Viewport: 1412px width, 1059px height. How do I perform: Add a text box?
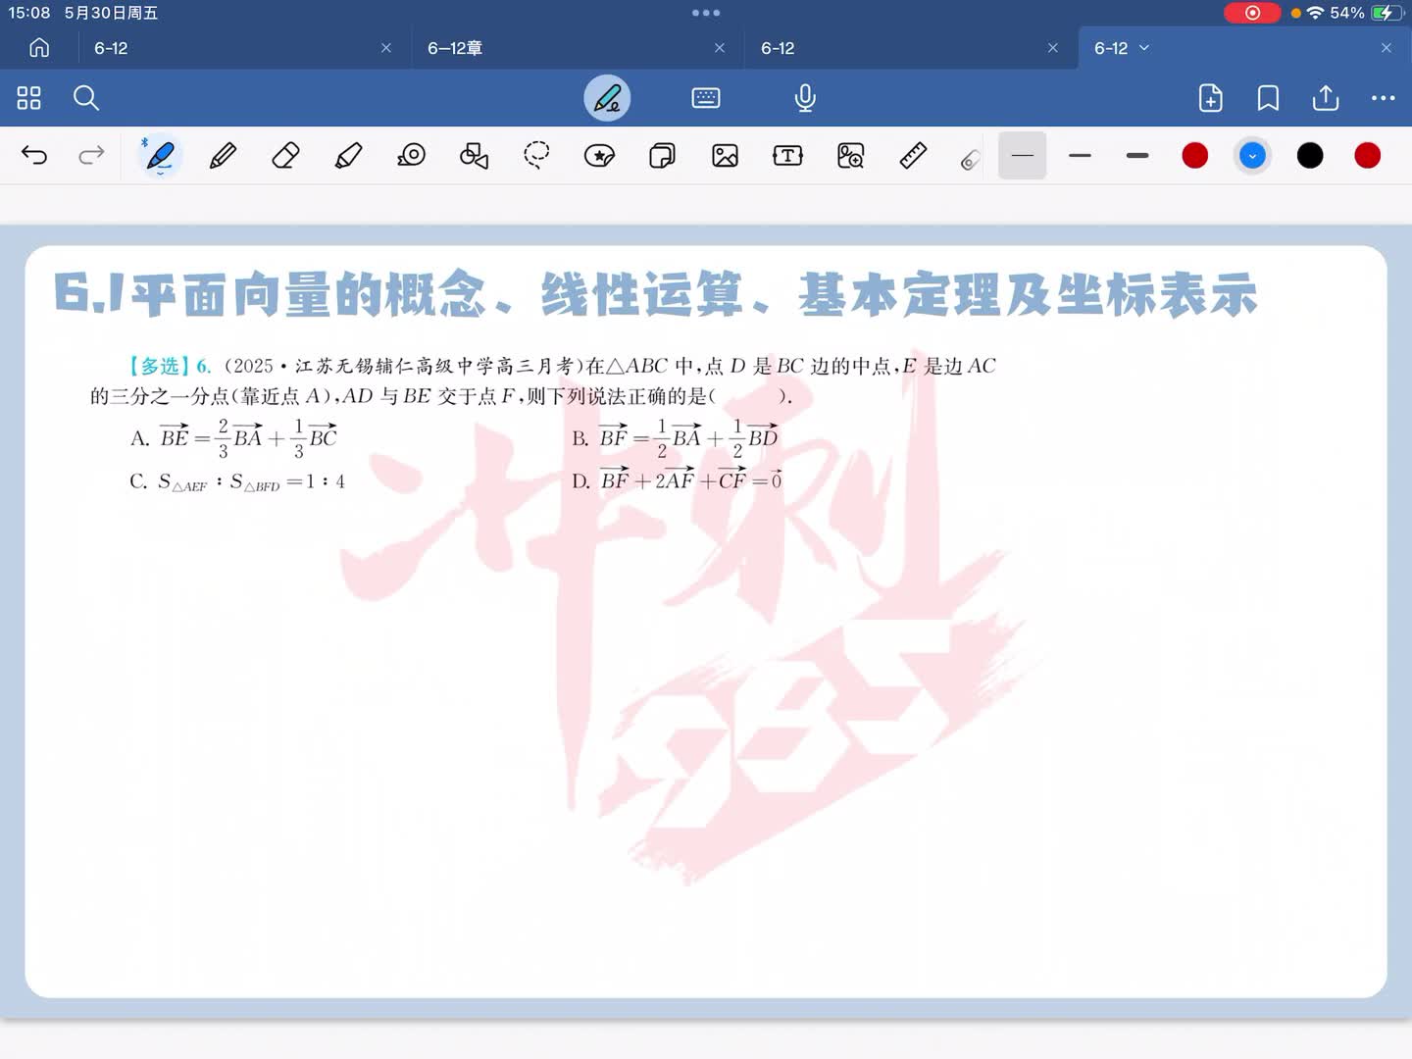coord(787,156)
